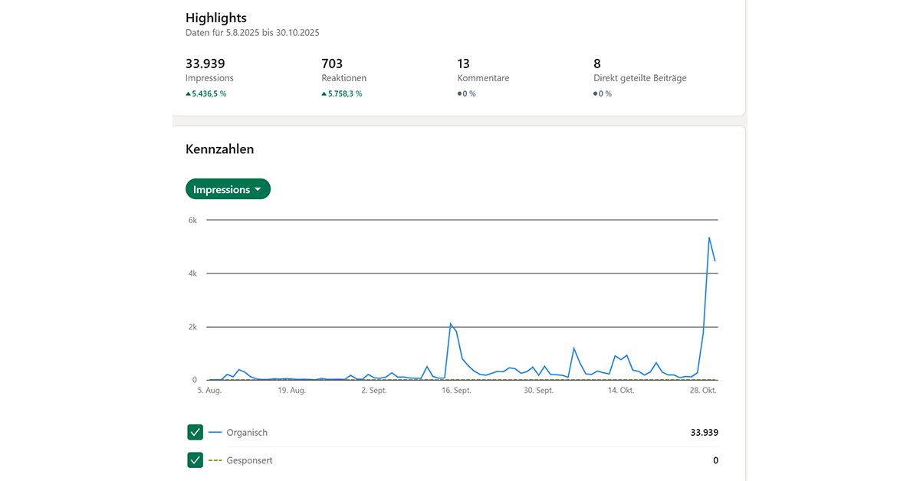Click the green up arrow beside 5.436,5 %

[188, 93]
